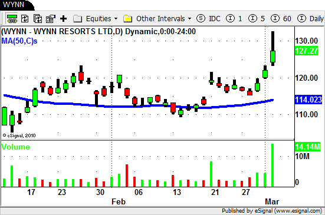
Task: Click the tall green final volume bar
Action: click(x=273, y=166)
